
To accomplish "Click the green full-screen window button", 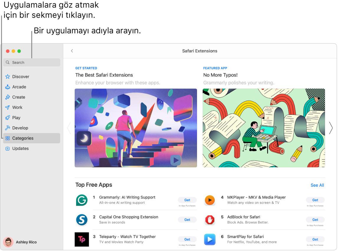I will 19,51.
